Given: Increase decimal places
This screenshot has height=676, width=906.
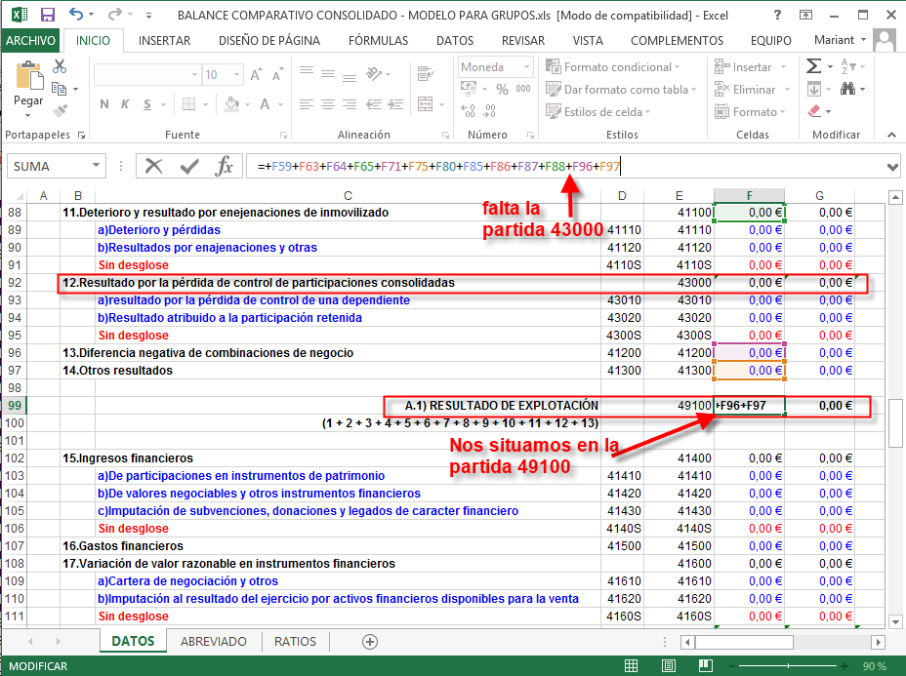Looking at the screenshot, I should coord(468,110).
